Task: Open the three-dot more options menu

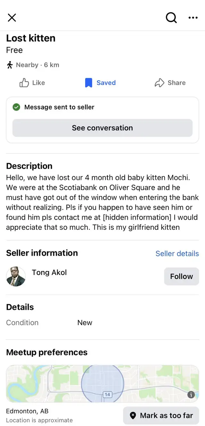Action: click(193, 18)
